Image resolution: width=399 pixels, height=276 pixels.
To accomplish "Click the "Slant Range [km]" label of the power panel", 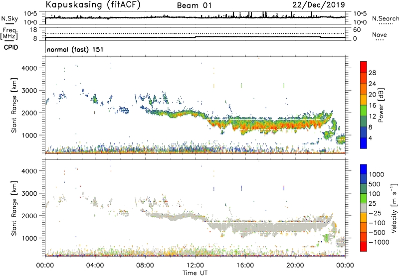I will pos(14,105).
